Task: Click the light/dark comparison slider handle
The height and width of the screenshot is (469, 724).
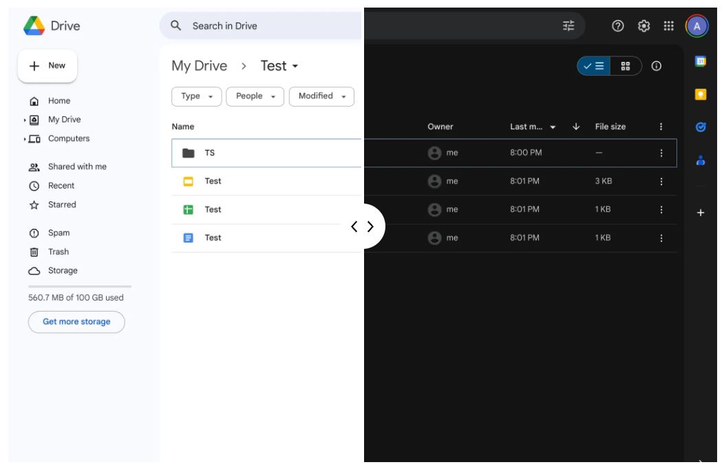Action: point(362,226)
